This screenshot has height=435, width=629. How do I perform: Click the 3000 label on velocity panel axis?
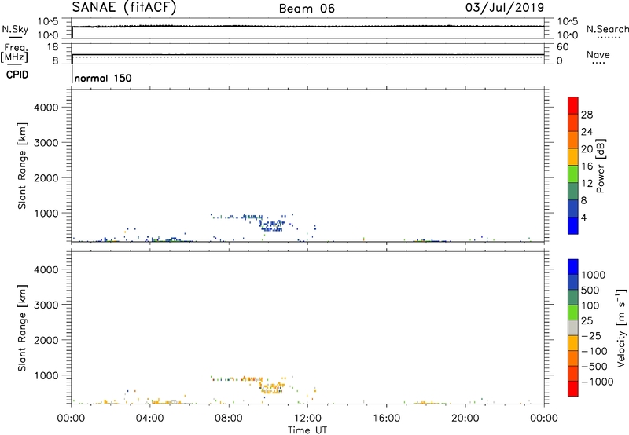point(46,305)
